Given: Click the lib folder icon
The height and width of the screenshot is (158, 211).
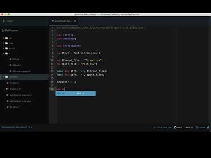Looking at the screenshot, I should coord(7,38).
